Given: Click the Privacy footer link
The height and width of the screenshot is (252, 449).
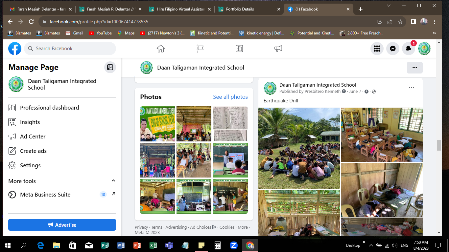Looking at the screenshot, I should coord(141,227).
